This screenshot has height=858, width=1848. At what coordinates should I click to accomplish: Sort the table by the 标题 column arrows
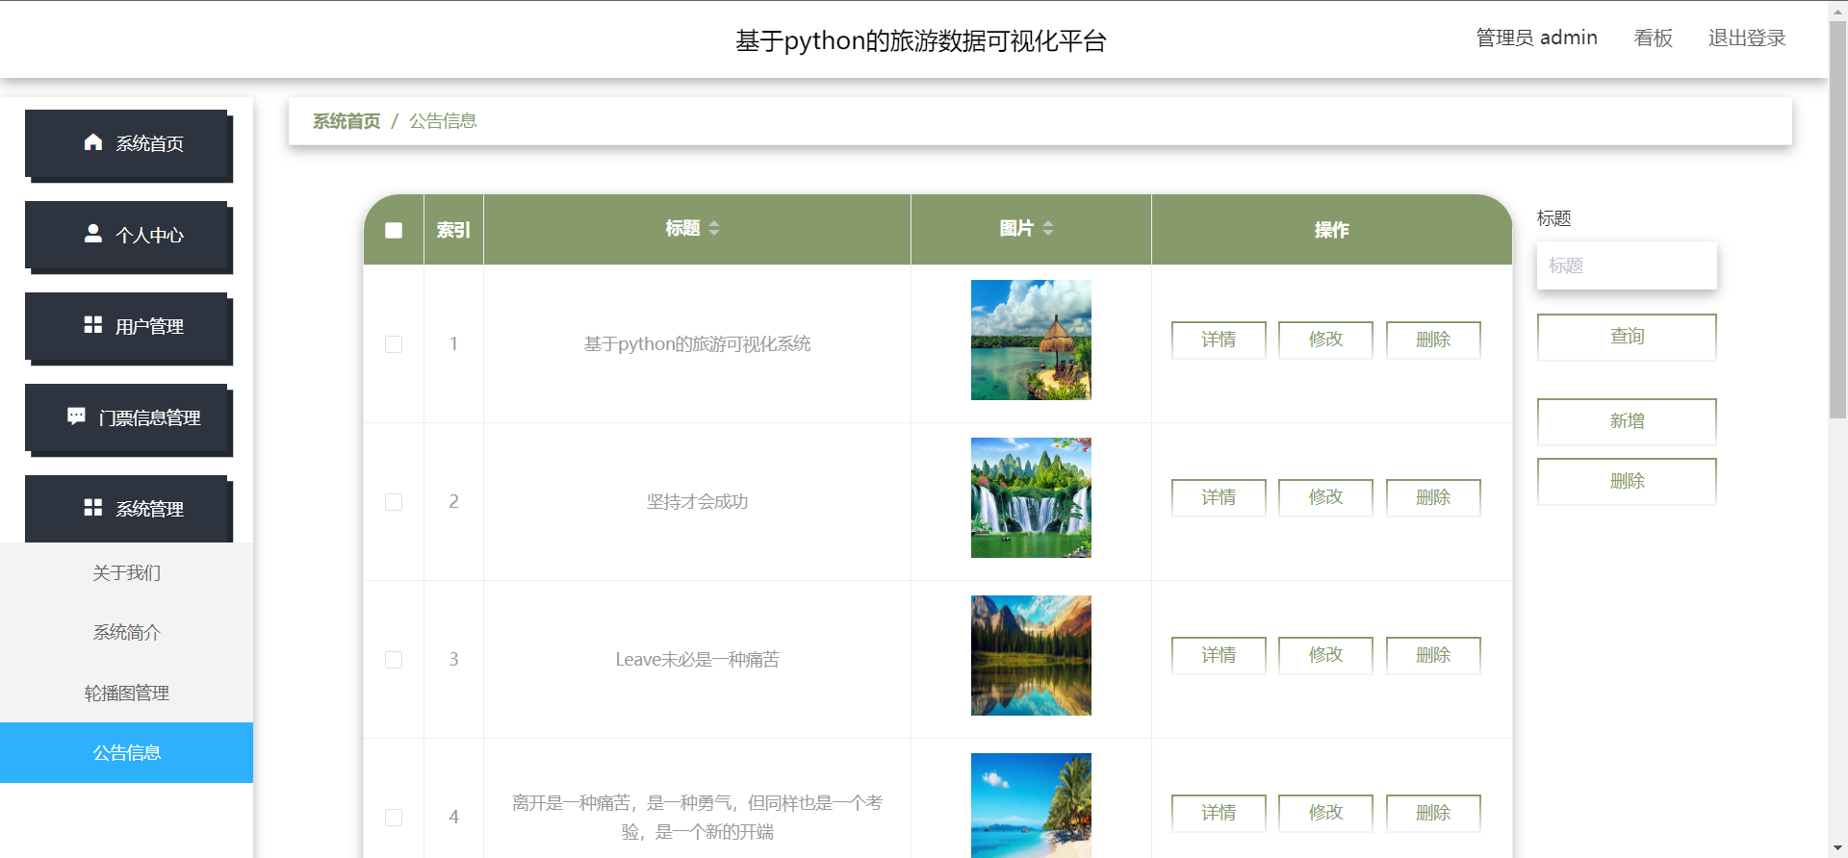click(714, 228)
